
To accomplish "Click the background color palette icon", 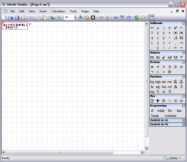I will tap(87, 18).
